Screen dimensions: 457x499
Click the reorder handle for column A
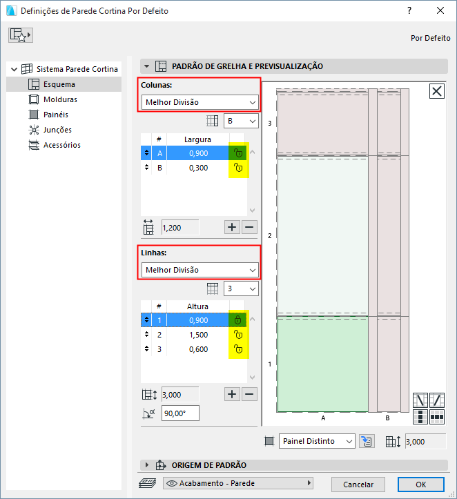point(146,153)
